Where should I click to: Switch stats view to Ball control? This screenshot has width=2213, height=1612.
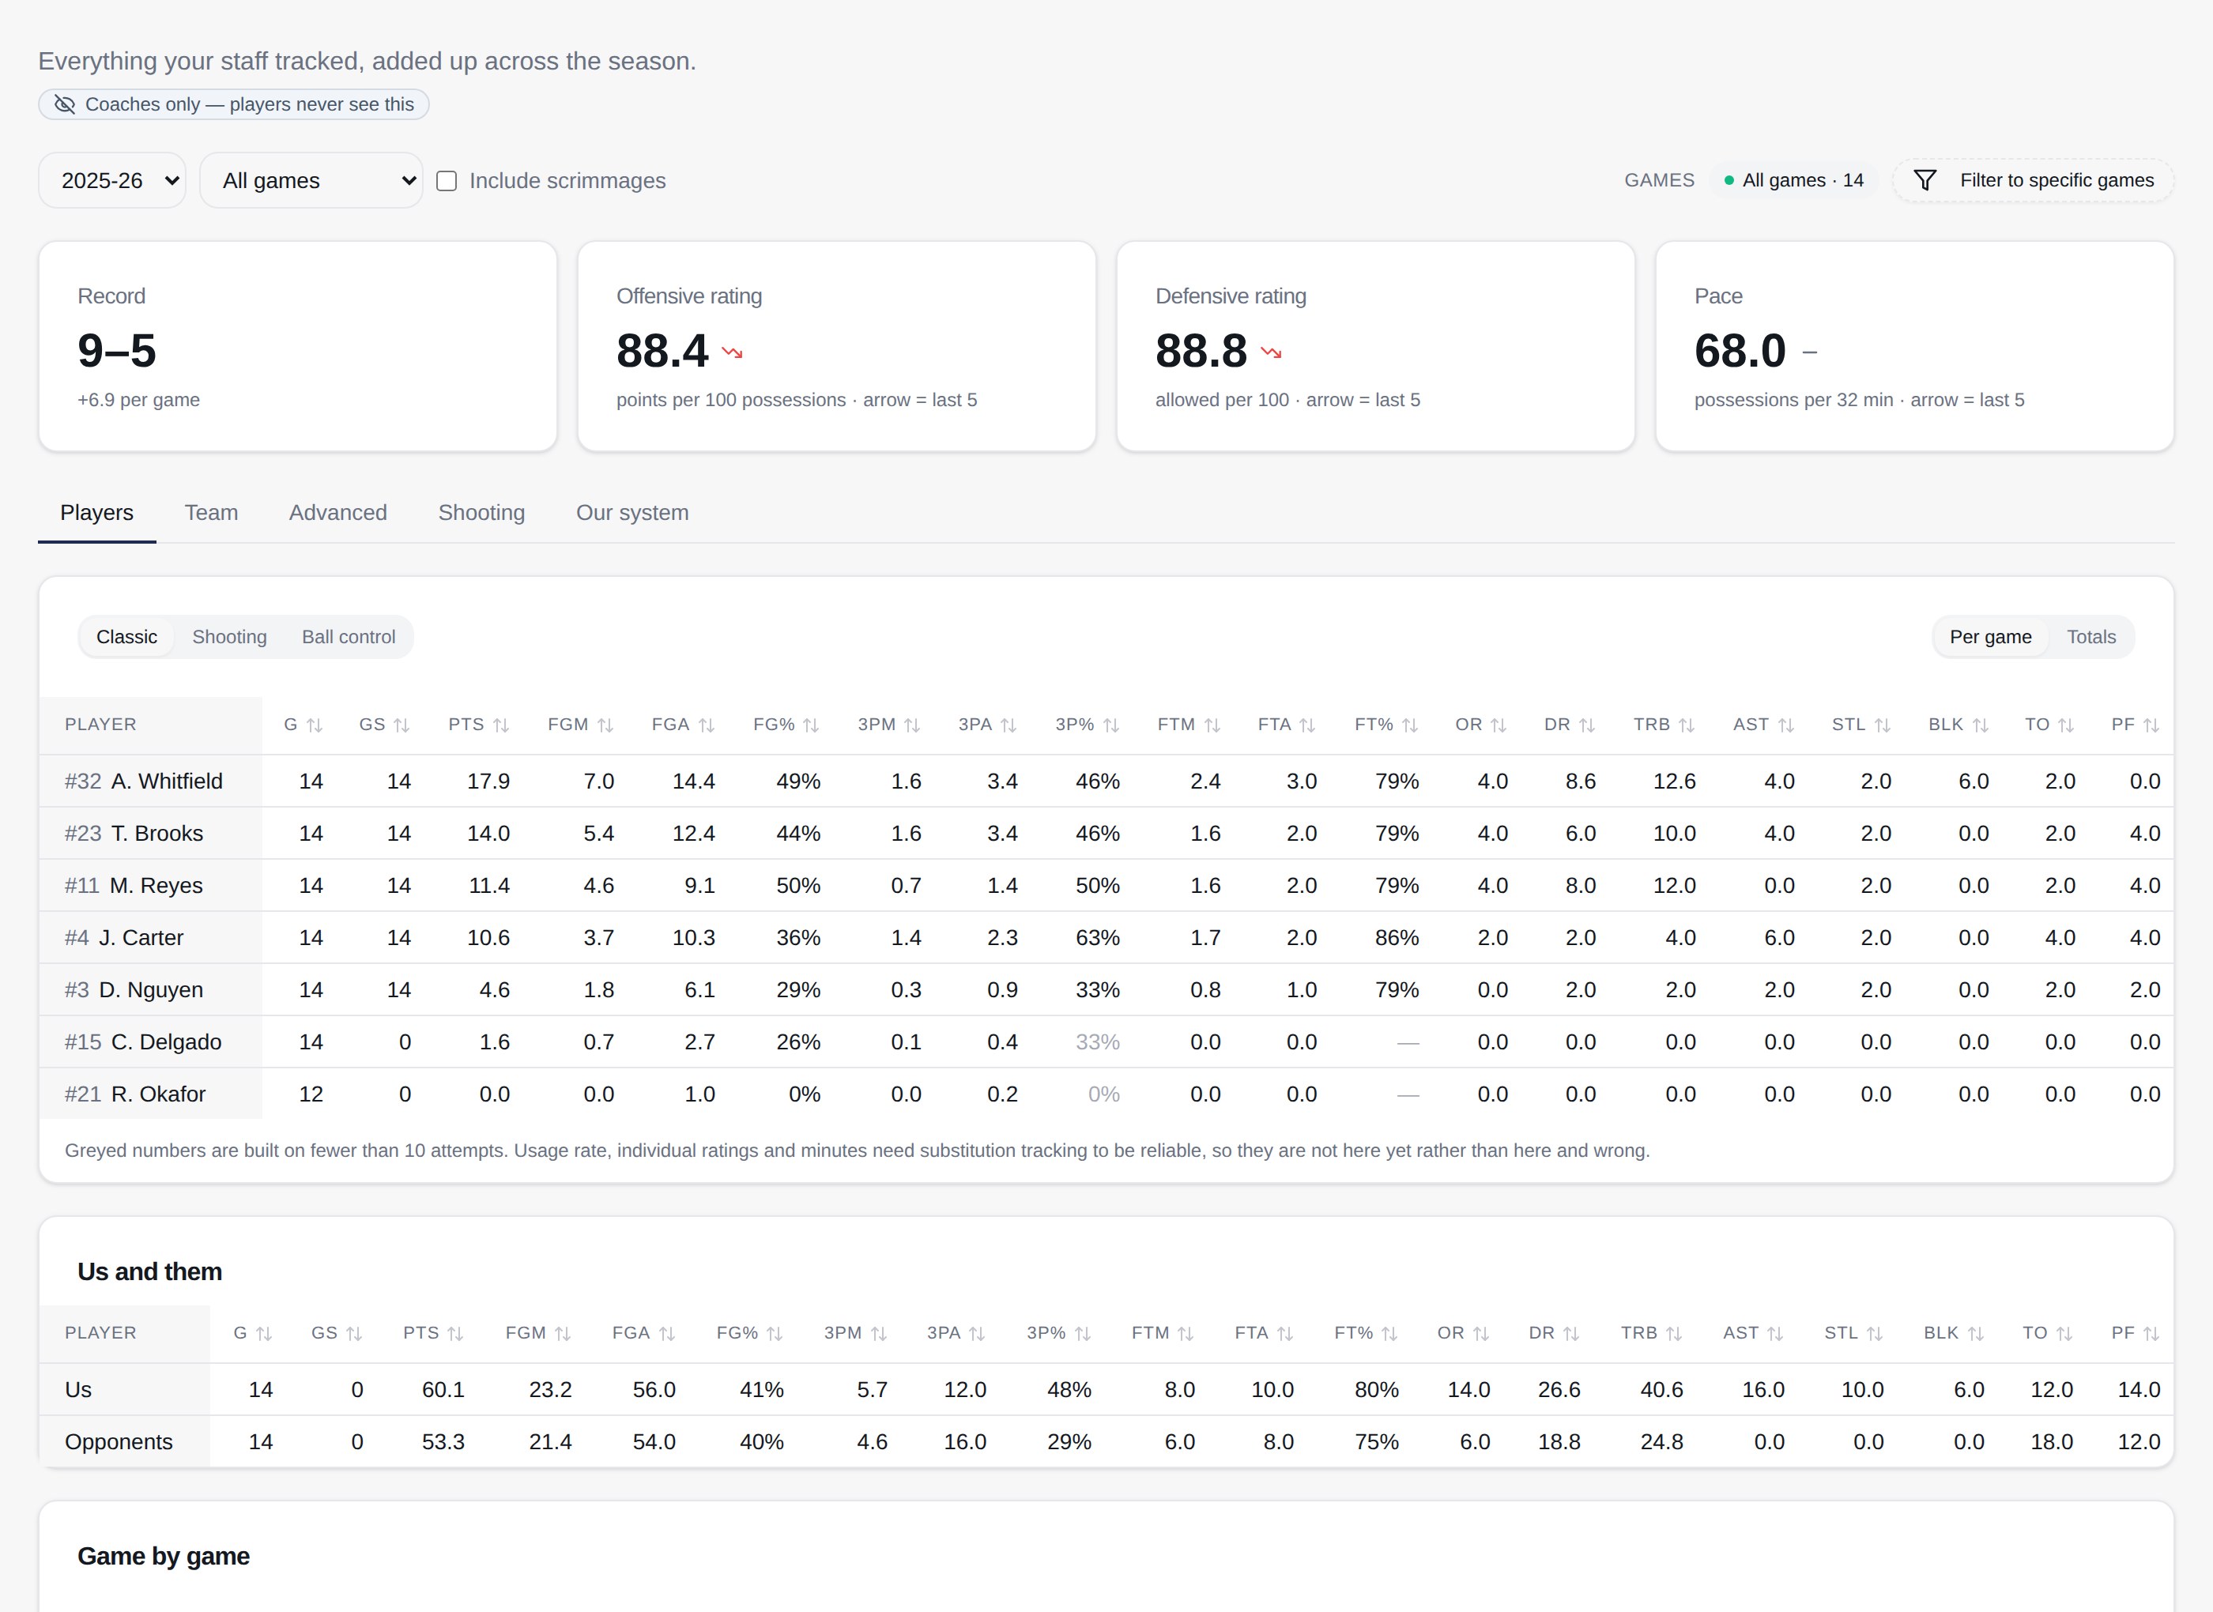(x=349, y=637)
